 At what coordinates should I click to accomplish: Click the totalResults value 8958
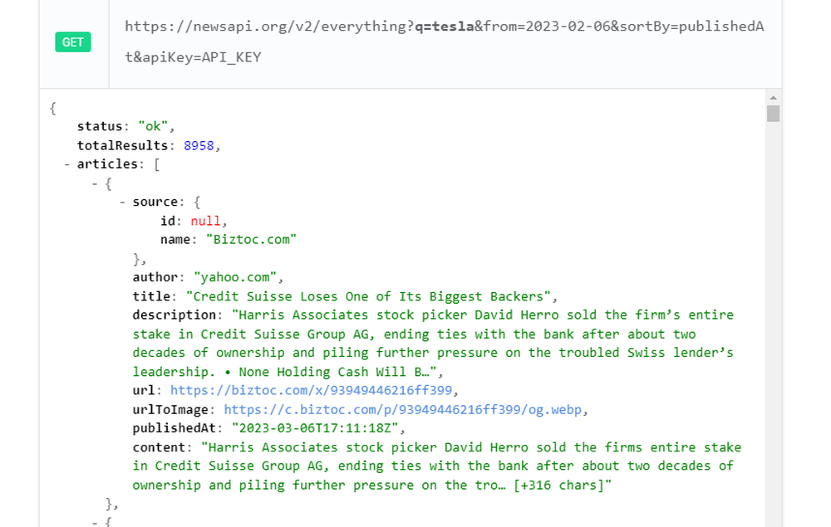tap(199, 145)
